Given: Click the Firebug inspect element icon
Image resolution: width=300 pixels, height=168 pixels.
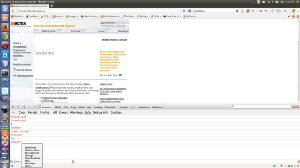Looking at the screenshot, I should pos(18,107).
